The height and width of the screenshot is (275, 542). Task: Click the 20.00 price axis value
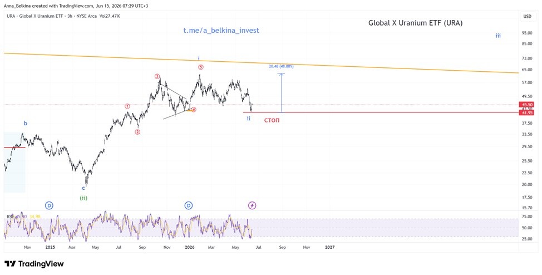pyautogui.click(x=527, y=184)
